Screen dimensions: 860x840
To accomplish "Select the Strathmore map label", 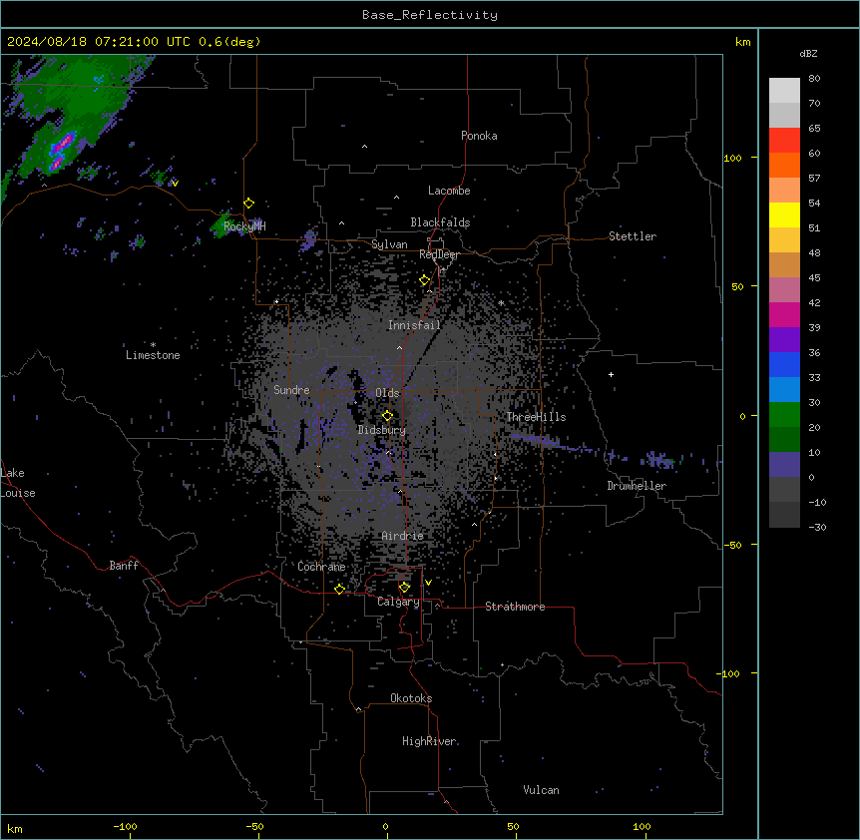I will point(515,607).
